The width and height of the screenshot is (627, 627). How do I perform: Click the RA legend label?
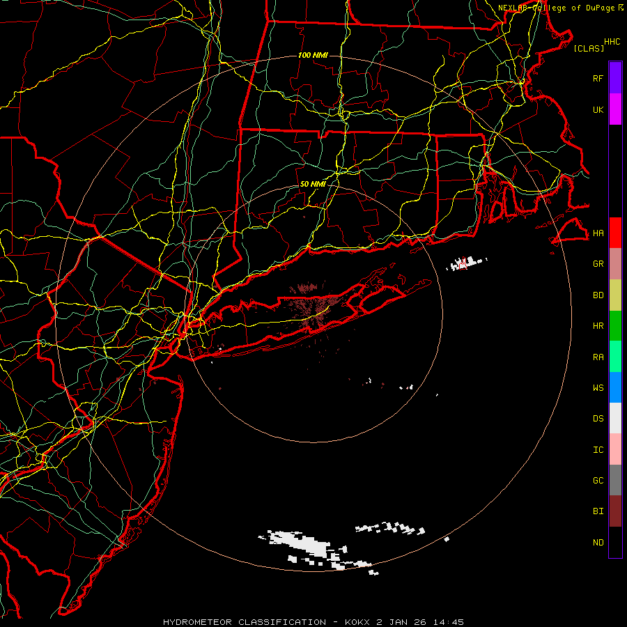(x=598, y=357)
